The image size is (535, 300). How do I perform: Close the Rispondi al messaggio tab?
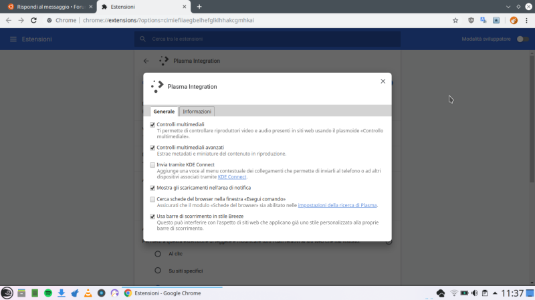(91, 7)
